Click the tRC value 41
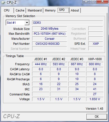 click(95, 89)
